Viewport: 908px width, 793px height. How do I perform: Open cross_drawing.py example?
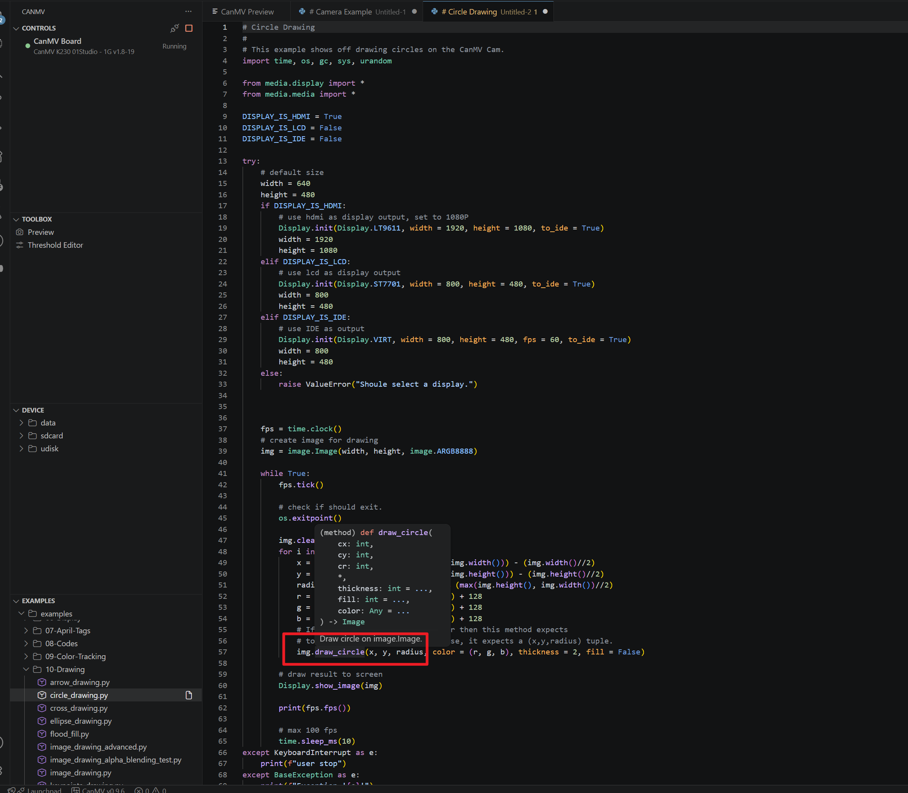79,708
